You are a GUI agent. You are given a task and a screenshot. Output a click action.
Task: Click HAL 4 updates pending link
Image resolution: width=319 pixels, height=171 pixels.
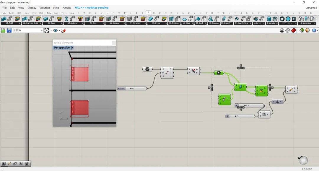point(92,8)
